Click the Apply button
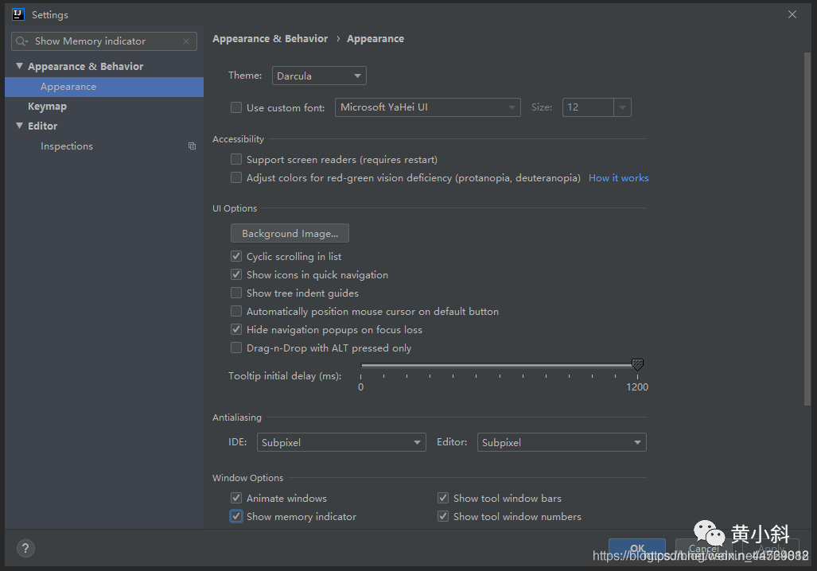Viewport: 817px width, 571px height. point(771,548)
